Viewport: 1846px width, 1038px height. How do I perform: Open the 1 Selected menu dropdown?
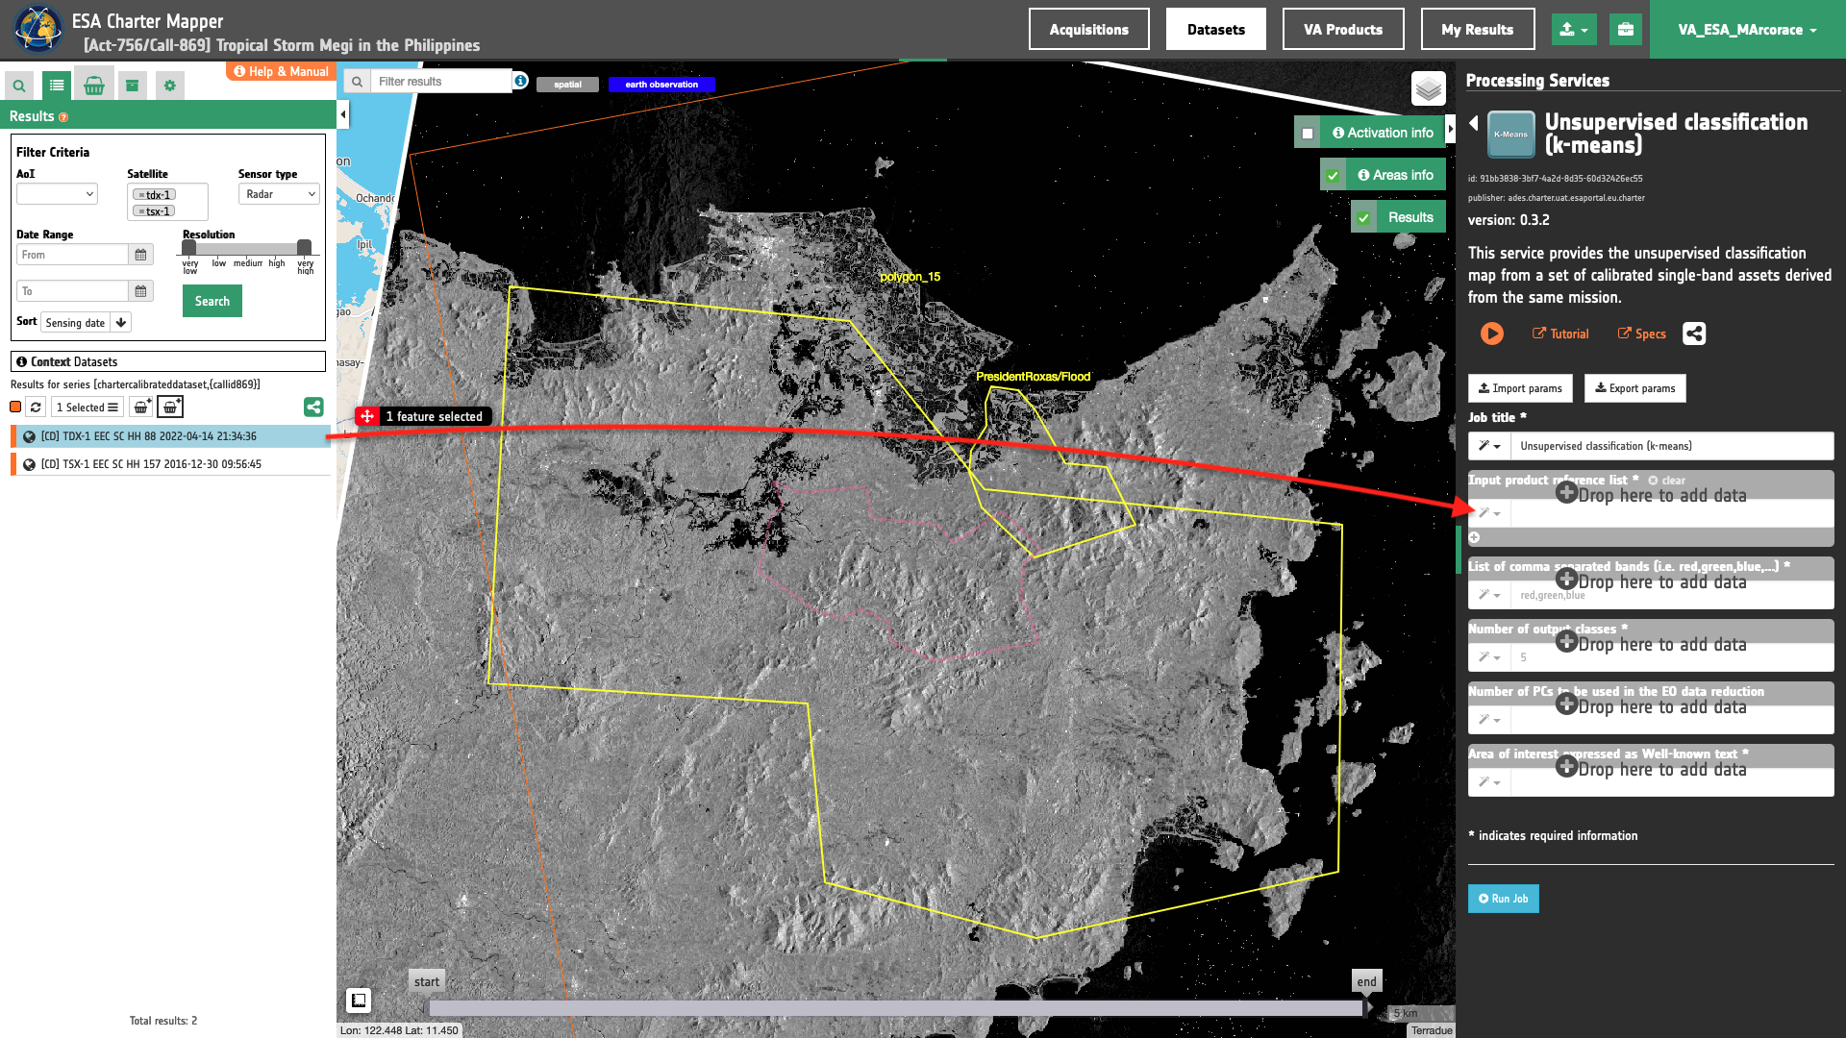87,408
